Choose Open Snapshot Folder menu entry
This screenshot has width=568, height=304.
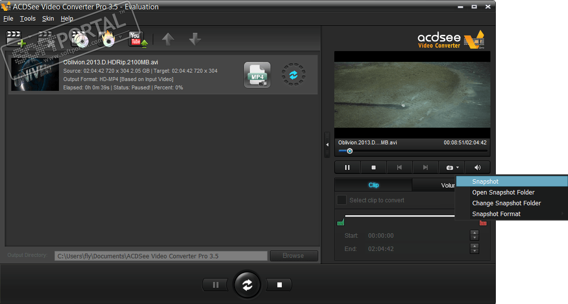coord(512,193)
